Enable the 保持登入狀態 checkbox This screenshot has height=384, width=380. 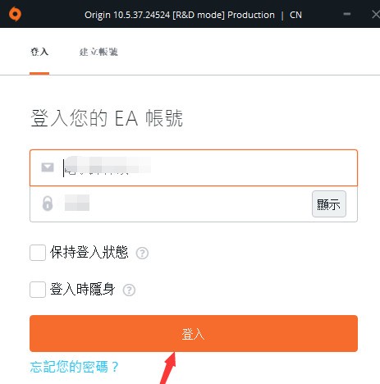coord(38,253)
